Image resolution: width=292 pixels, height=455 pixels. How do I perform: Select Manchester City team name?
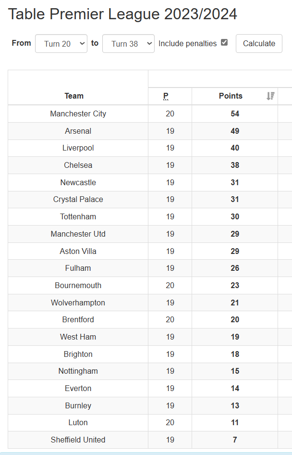pyautogui.click(x=78, y=114)
